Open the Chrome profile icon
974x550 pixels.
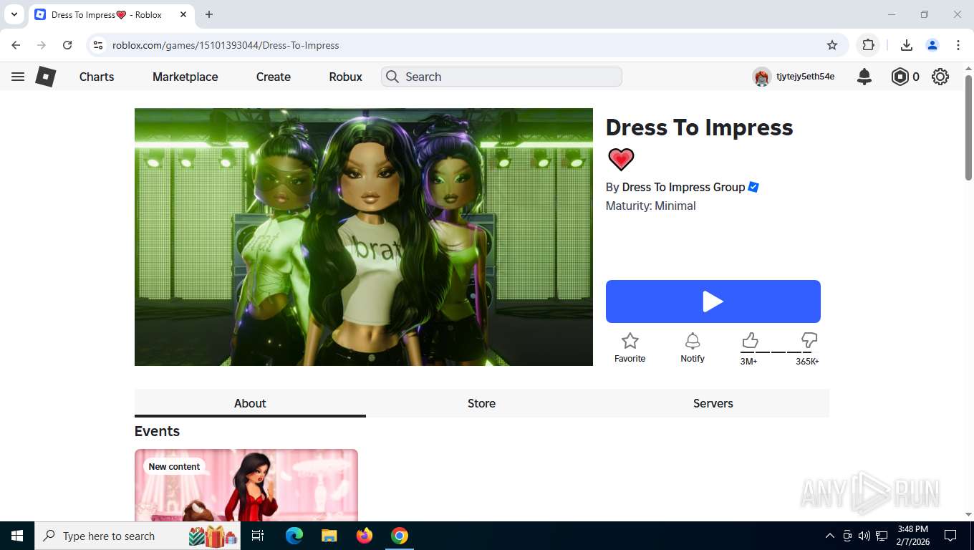pos(932,45)
